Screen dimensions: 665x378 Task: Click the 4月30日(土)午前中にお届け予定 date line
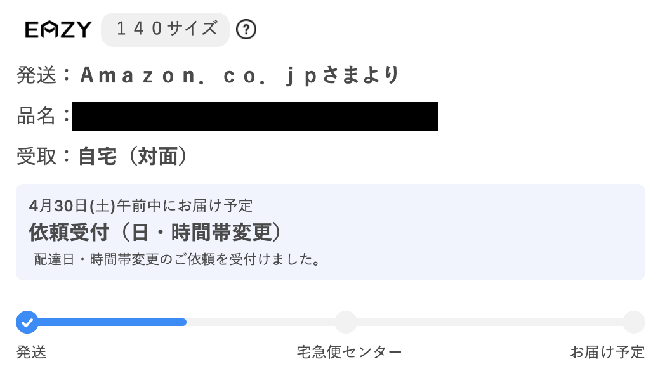(141, 205)
